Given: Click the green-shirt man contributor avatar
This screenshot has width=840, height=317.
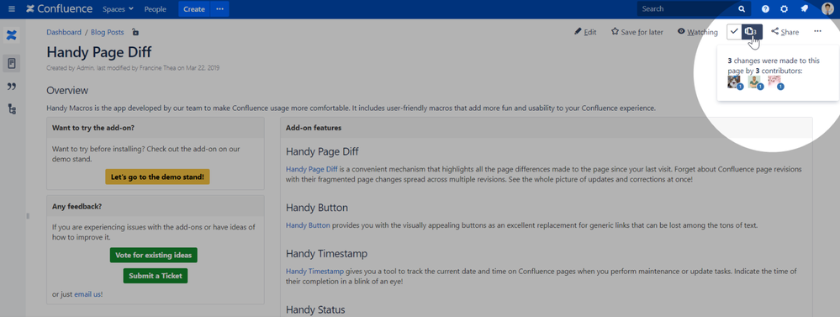Looking at the screenshot, I should coord(754,82).
